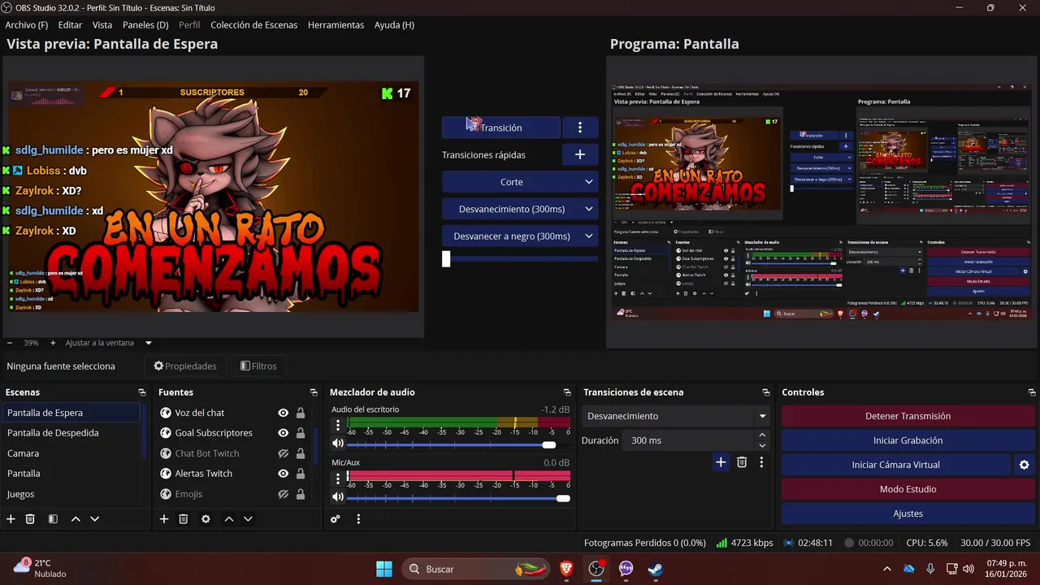Open Archivo menu
Image resolution: width=1040 pixels, height=585 pixels.
click(27, 25)
